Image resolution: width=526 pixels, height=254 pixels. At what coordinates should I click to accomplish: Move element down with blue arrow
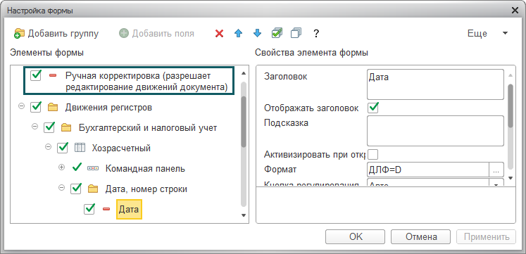257,33
